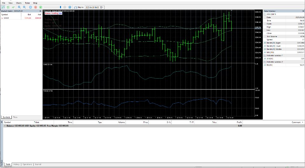The image size is (305, 168).
Task: Click the green play toolbar icon
Action: (41, 7)
